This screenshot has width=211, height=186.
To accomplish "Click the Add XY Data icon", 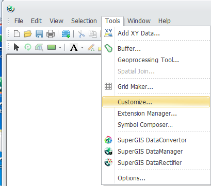I will pyautogui.click(x=108, y=33).
